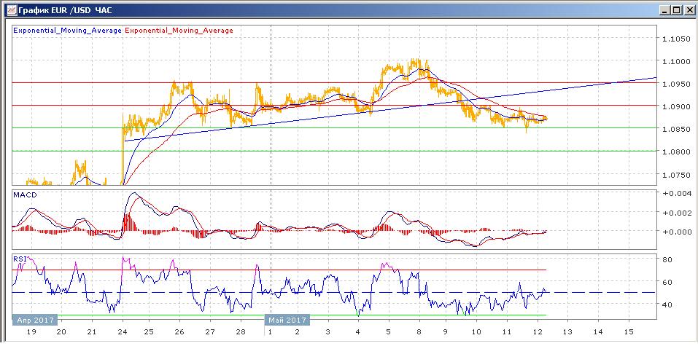Click the 80 level on RSI scale

pyautogui.click(x=667, y=259)
